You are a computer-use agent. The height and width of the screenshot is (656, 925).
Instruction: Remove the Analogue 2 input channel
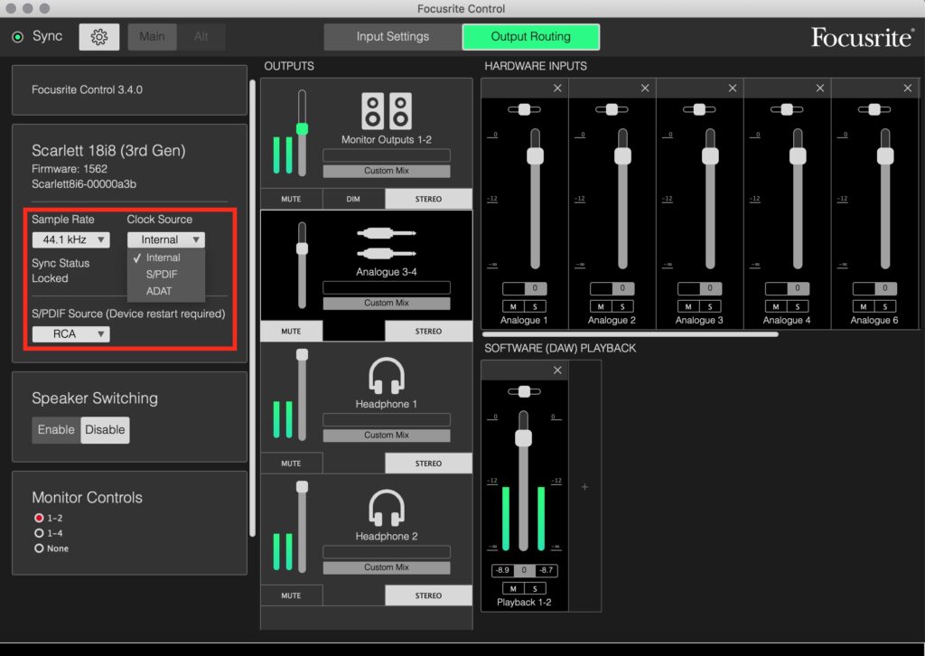click(645, 88)
